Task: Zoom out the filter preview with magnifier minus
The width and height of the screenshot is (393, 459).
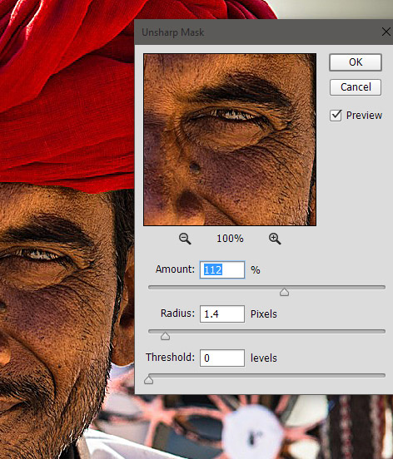Action: pyautogui.click(x=185, y=239)
